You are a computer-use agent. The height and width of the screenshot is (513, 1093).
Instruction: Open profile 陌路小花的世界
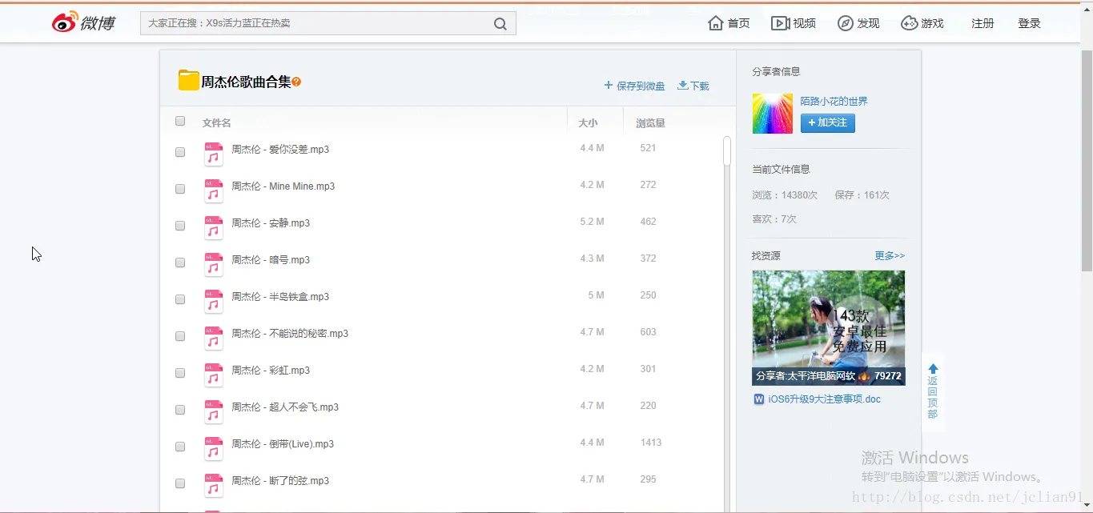click(x=834, y=101)
